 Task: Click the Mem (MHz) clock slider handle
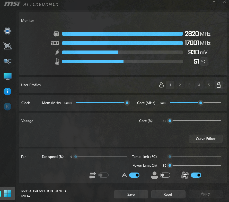(127, 103)
